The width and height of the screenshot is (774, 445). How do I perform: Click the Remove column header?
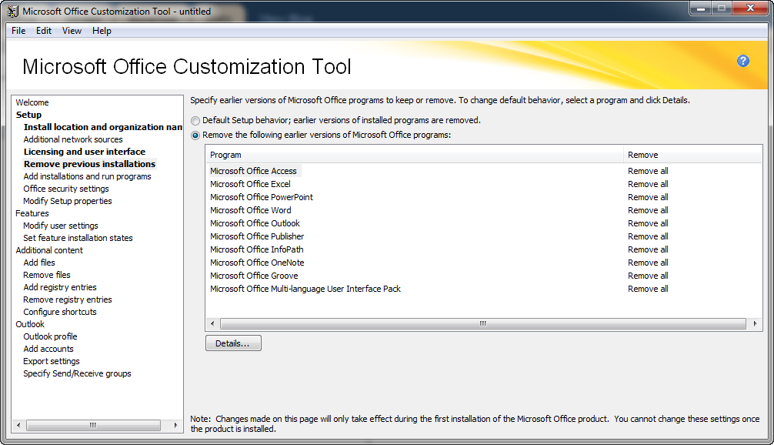click(x=692, y=155)
